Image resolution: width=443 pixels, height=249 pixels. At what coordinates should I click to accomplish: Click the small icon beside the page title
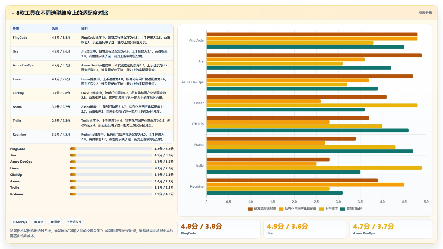tap(12, 13)
